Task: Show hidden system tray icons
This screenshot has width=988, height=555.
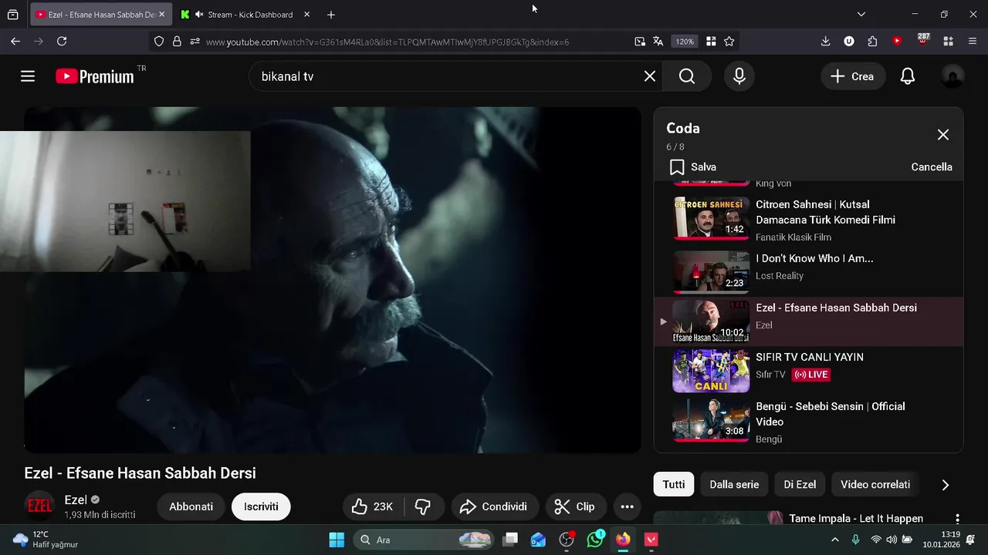Action: coord(834,540)
